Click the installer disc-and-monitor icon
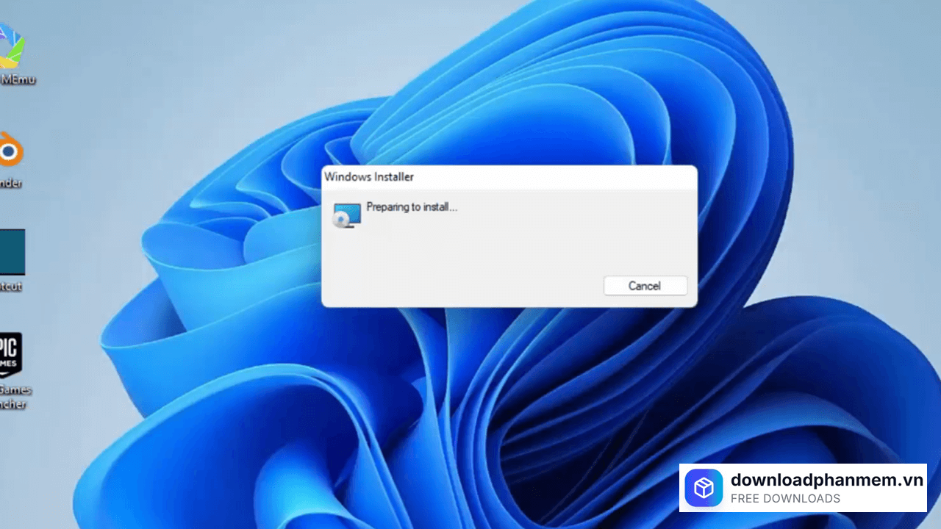The width and height of the screenshot is (941, 529). (346, 215)
